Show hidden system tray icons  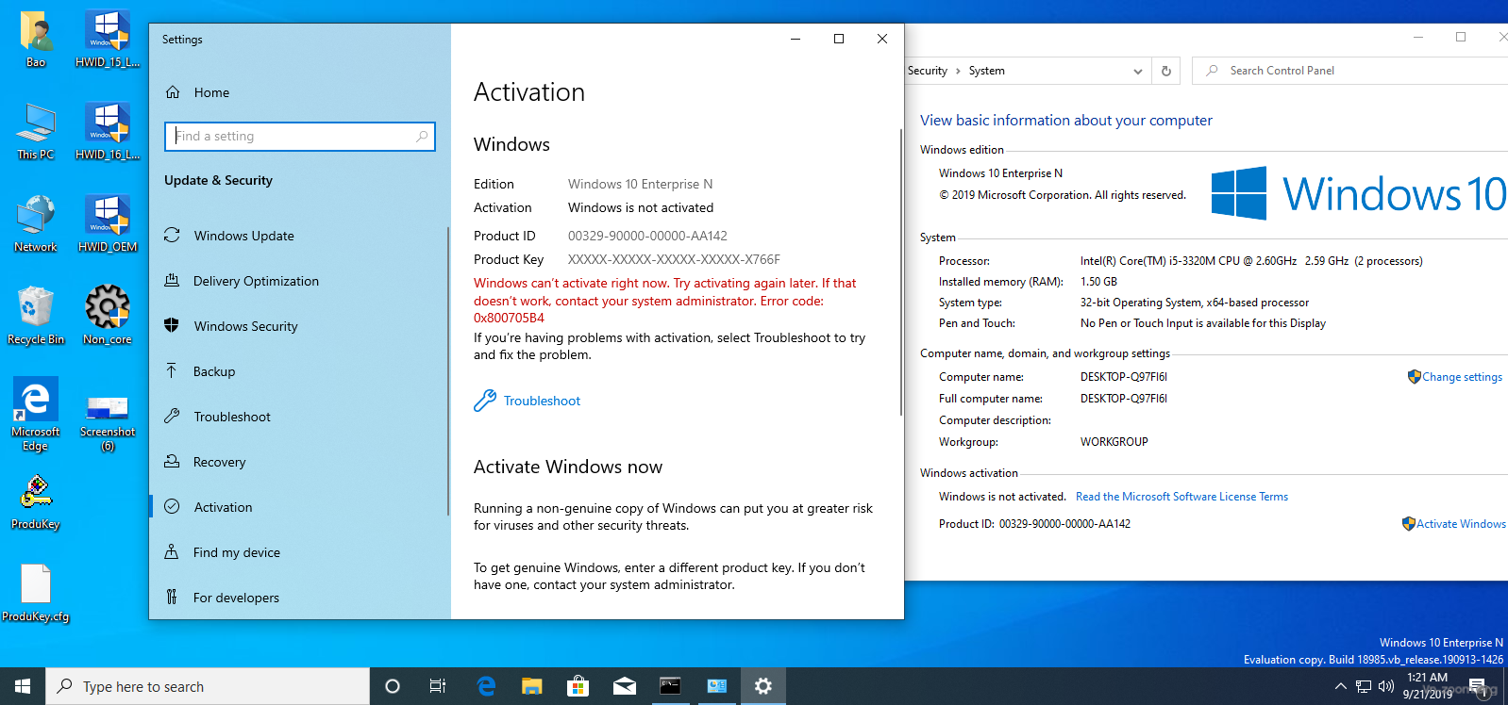tap(1340, 686)
